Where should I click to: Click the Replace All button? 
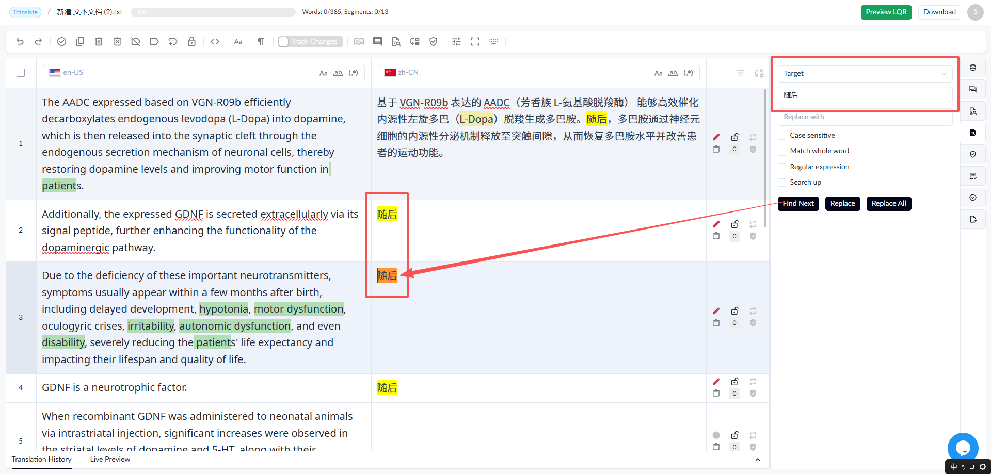889,204
